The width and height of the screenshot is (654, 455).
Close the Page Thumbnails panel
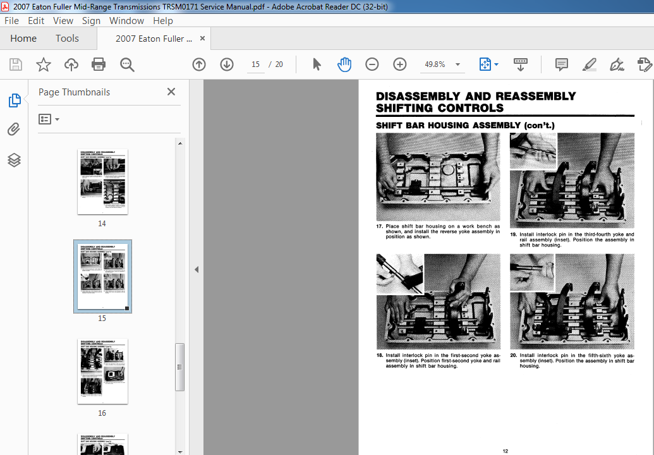171,92
